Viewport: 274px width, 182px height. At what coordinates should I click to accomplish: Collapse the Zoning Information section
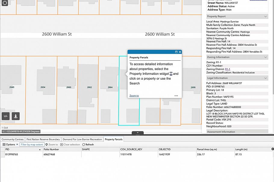tap(266, 57)
